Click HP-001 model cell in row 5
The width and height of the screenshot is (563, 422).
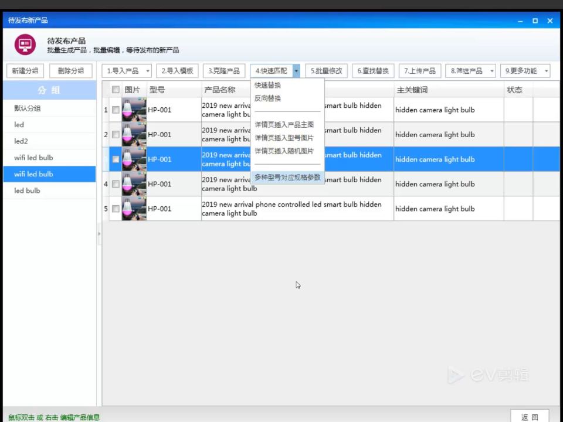tap(174, 209)
